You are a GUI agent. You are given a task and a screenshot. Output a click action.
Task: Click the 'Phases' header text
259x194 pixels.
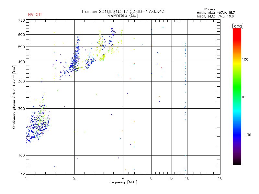209,9
